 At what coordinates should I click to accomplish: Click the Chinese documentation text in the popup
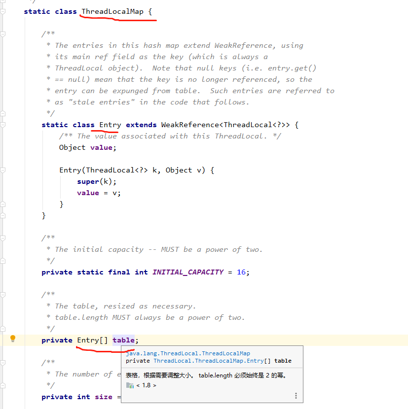pyautogui.click(x=206, y=375)
